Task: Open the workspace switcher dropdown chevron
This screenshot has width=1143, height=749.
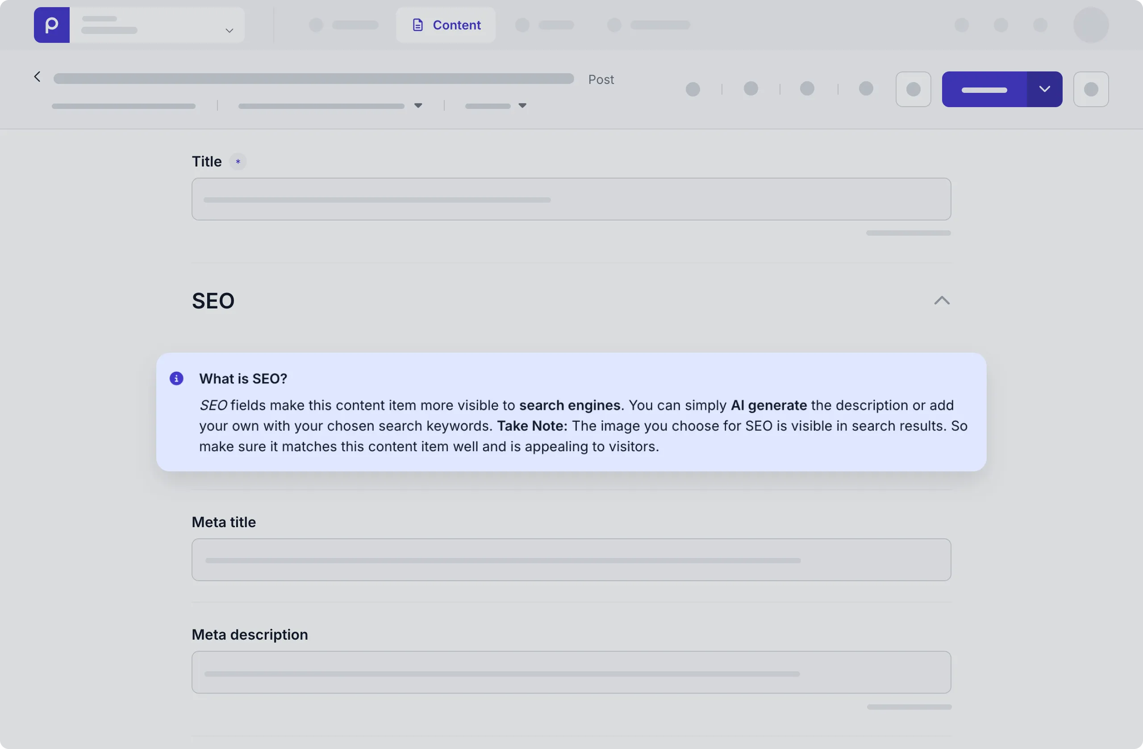Action: [229, 30]
